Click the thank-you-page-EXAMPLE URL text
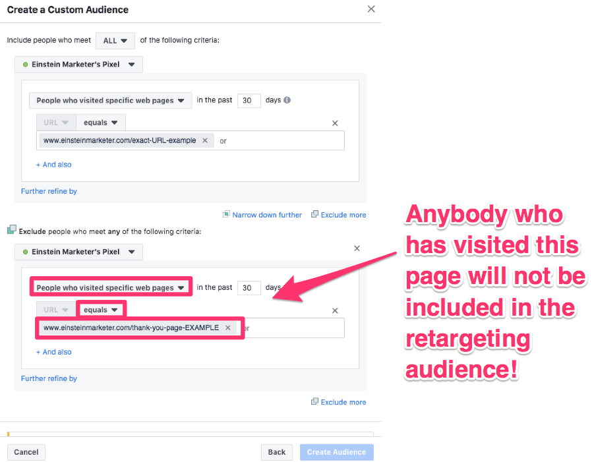The image size is (594, 462). (x=131, y=328)
